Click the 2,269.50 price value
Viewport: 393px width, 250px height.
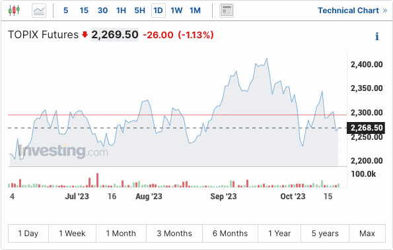coord(115,34)
